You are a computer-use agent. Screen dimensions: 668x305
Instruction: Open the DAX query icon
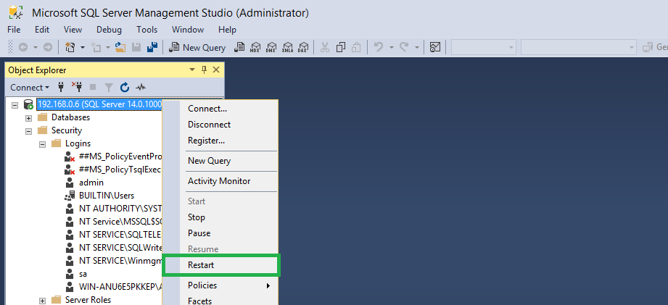pos(303,47)
